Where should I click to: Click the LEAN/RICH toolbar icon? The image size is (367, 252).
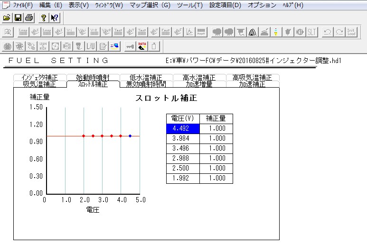click(x=44, y=46)
